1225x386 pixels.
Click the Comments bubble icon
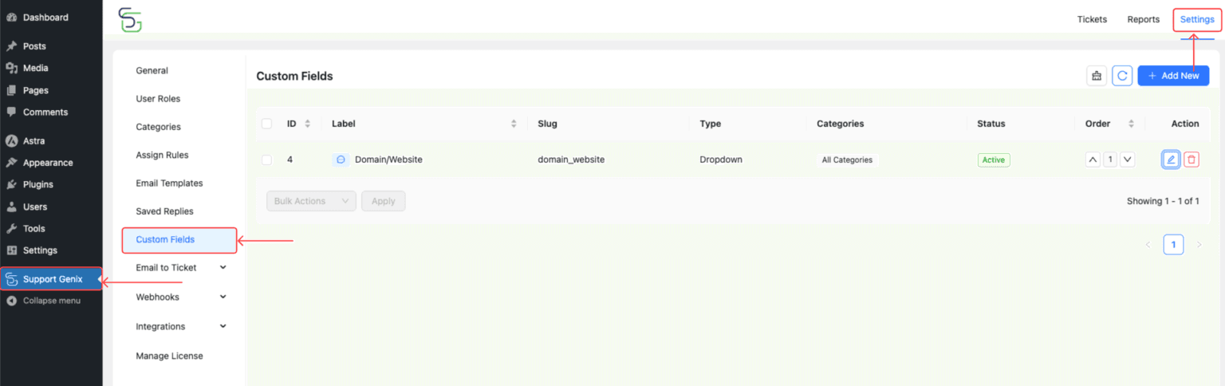pyautogui.click(x=12, y=112)
